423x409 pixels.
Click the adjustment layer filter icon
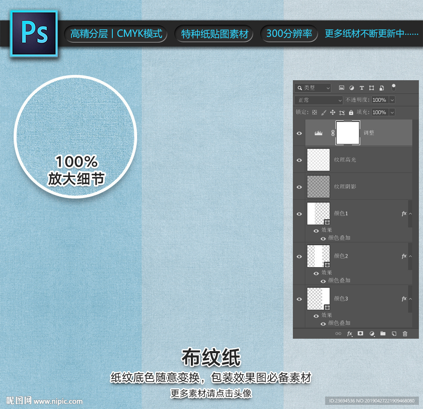pyautogui.click(x=352, y=88)
